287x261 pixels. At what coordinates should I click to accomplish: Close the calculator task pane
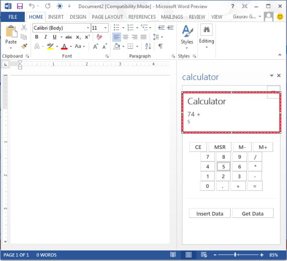(279, 76)
